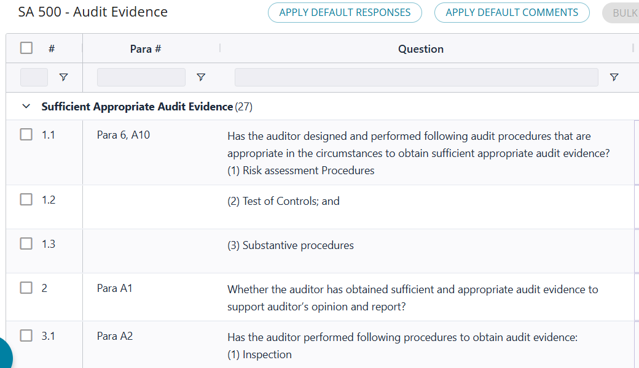
Task: Select the checkbox for row 1.2
Action: coord(26,199)
